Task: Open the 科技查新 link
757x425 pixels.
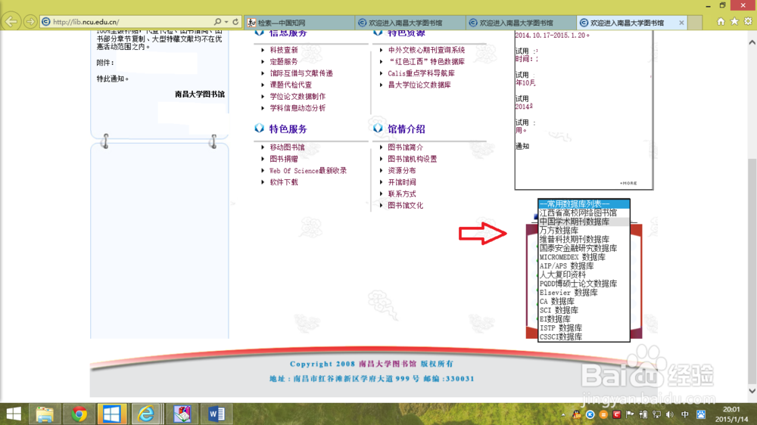Action: (284, 50)
